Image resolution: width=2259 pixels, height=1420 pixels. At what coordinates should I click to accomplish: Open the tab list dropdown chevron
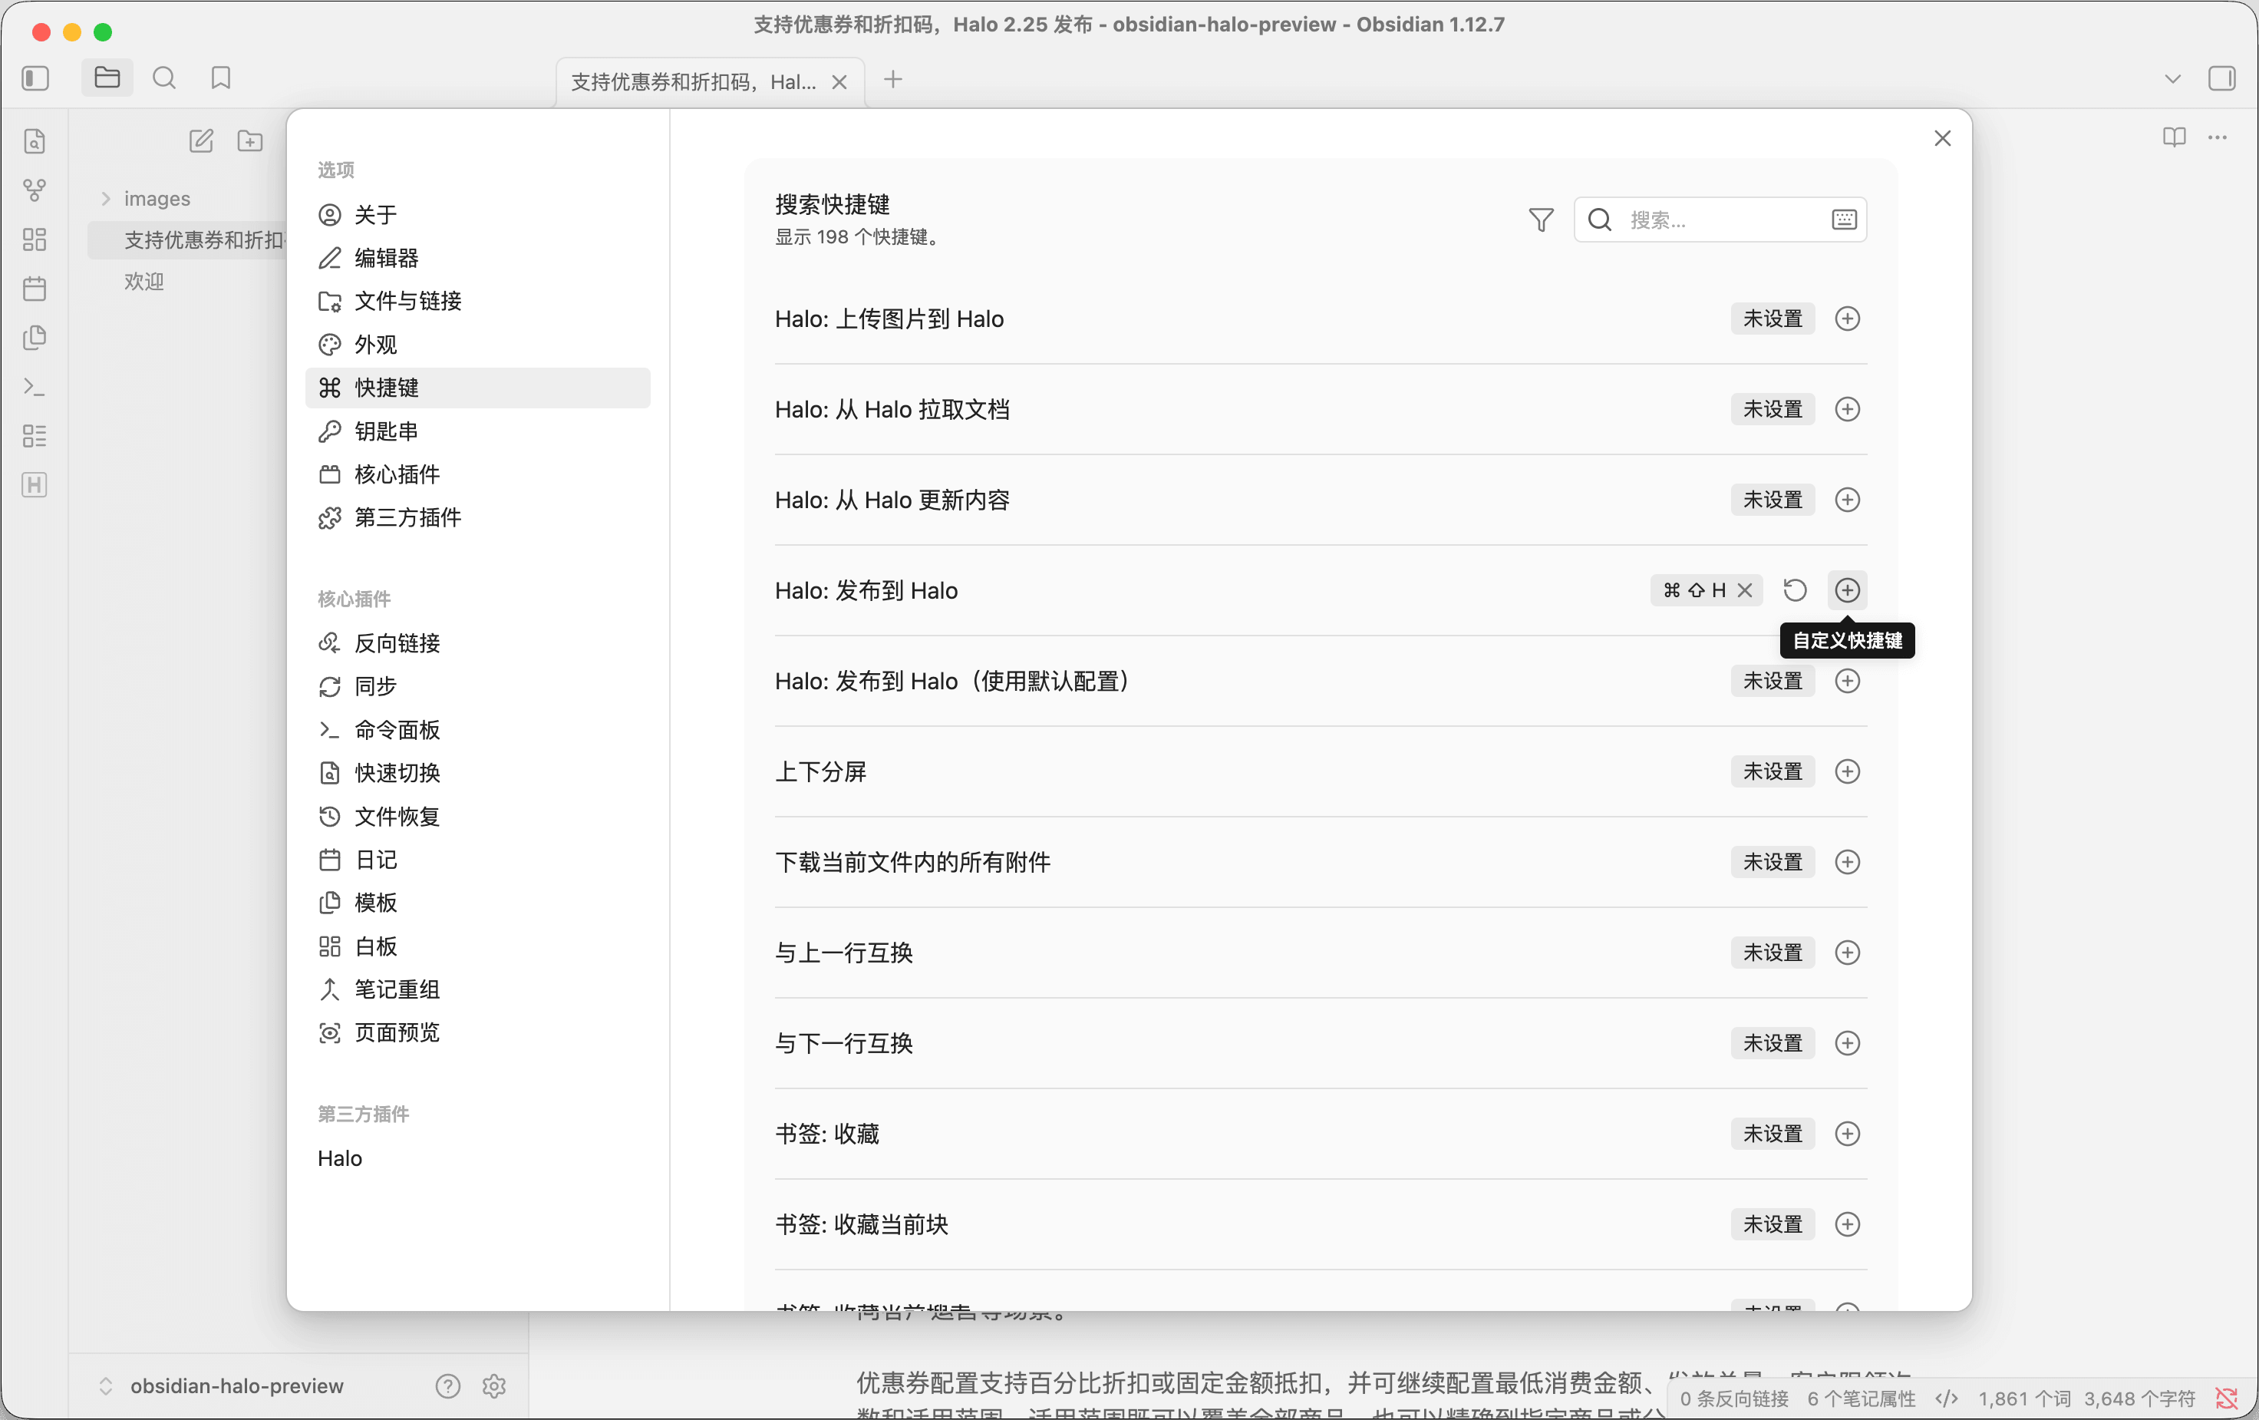point(2172,79)
